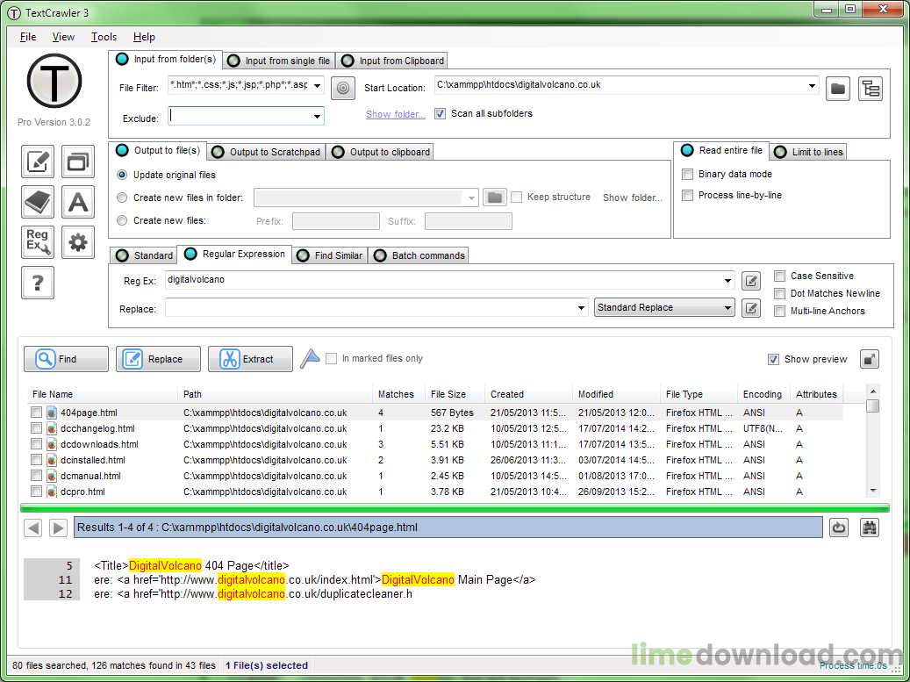
Task: Click the Firefox file icon for dcmanual.html
Action: click(52, 476)
